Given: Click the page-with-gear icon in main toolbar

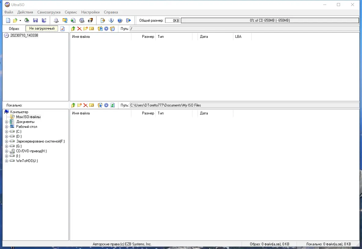Looking at the screenshot, I should click(x=103, y=20).
